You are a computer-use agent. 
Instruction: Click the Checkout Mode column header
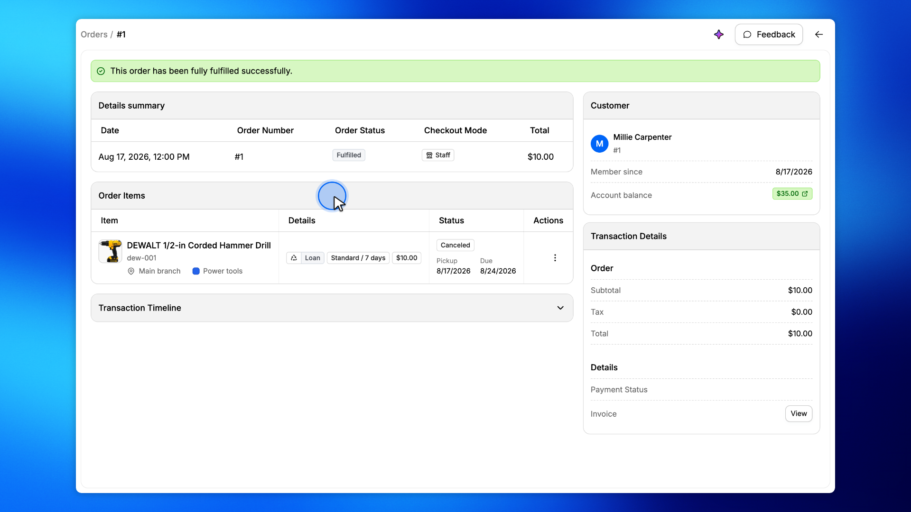(455, 130)
